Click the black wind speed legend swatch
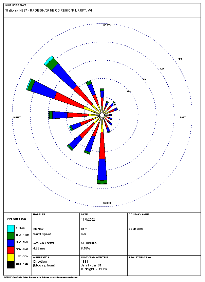Screen dimensions: 205x282 [x=11, y=265]
